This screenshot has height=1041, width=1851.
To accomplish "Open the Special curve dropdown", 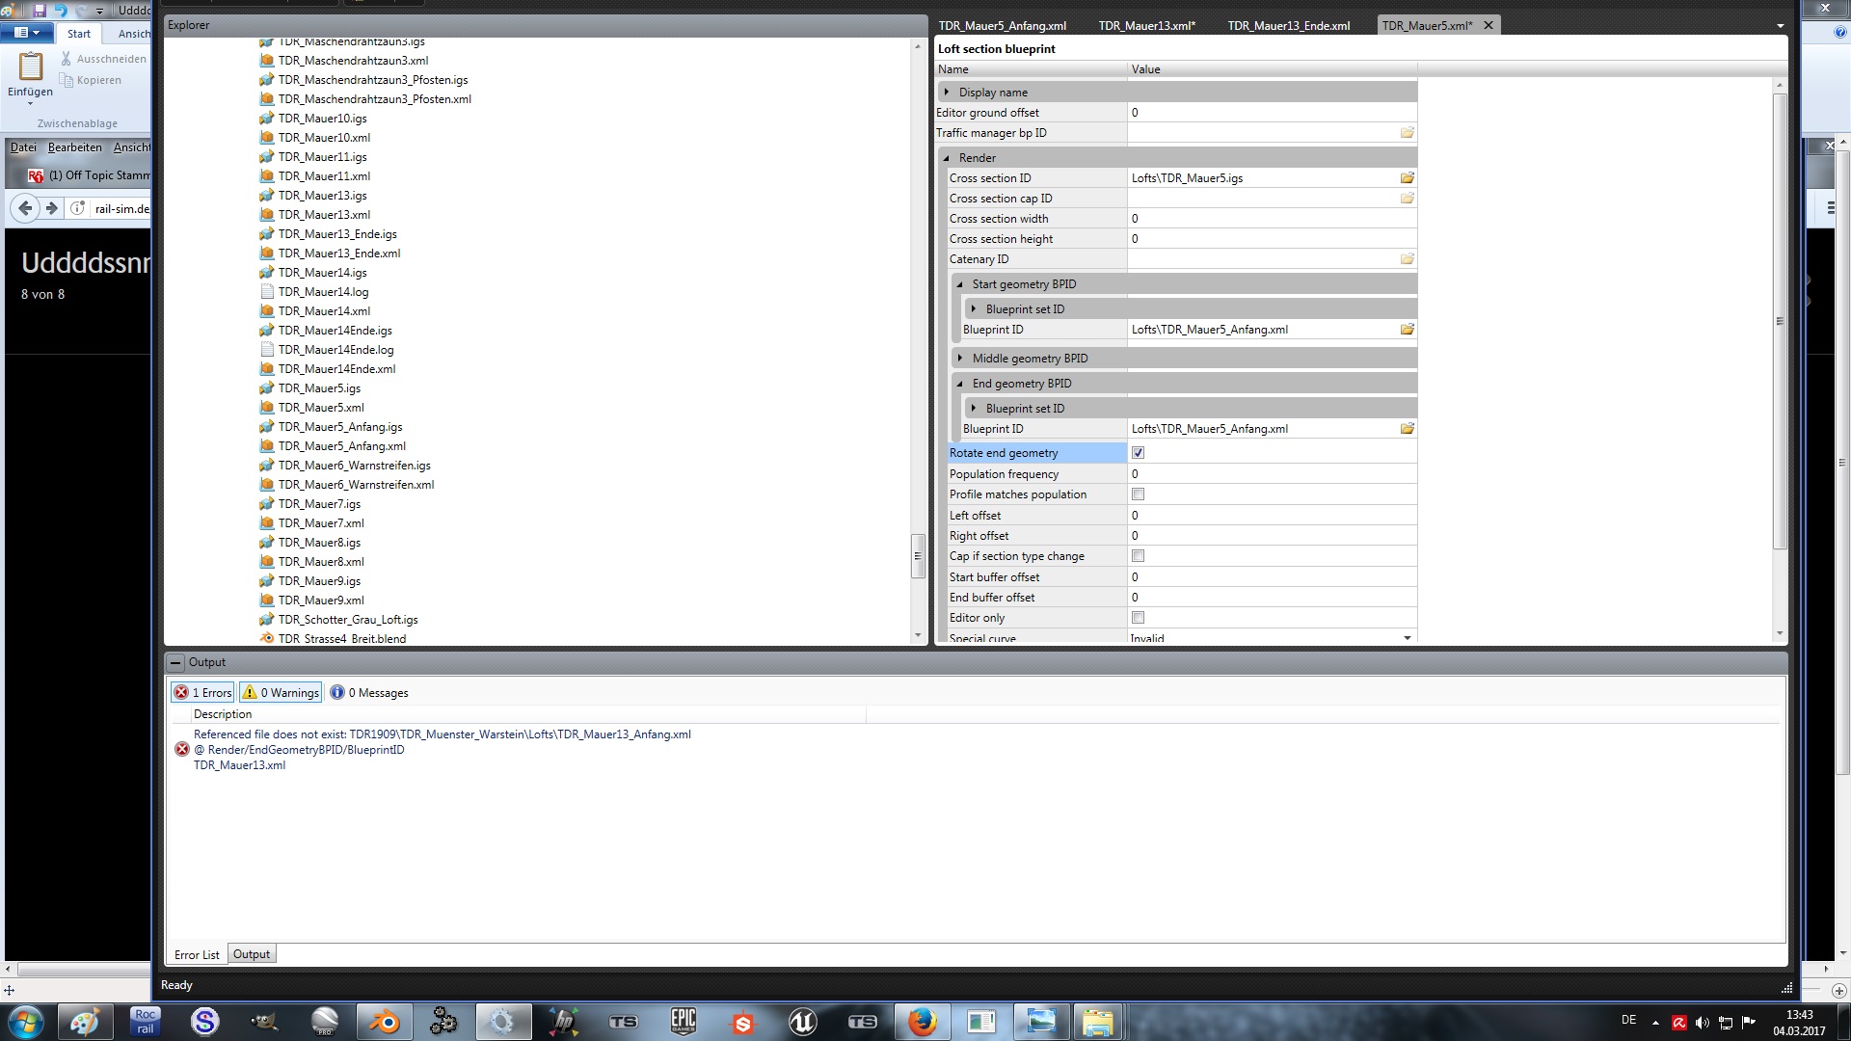I will pos(1407,638).
